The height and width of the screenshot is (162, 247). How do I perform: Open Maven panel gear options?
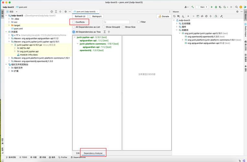pos(237,11)
